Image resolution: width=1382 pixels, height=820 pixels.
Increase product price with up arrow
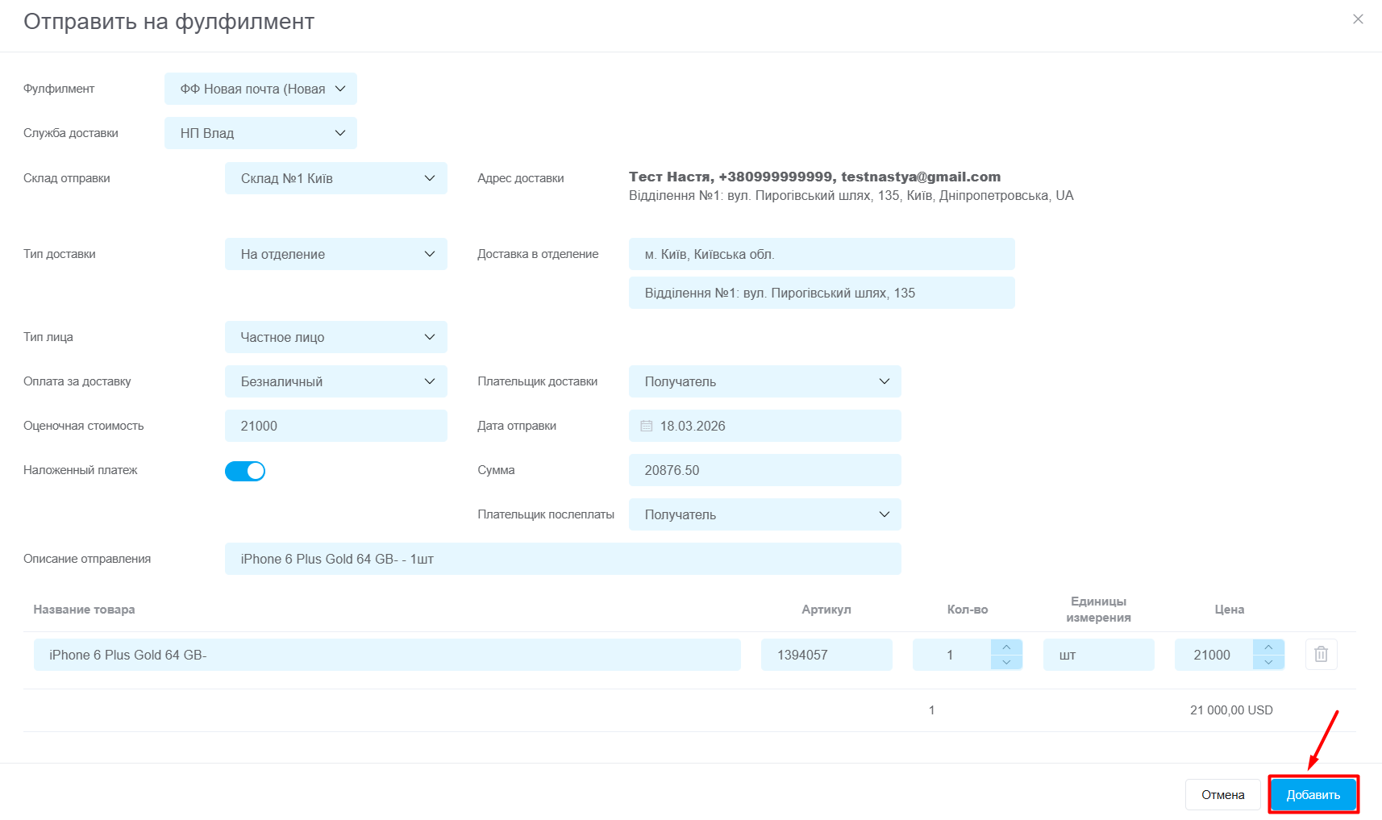tap(1268, 647)
